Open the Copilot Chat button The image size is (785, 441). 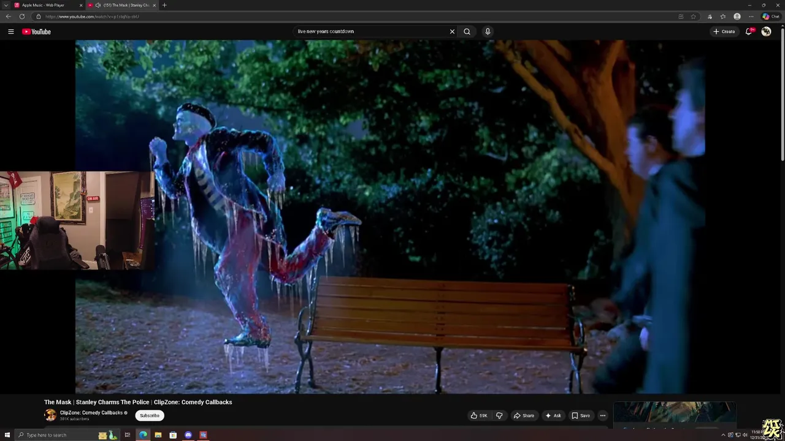click(x=771, y=17)
